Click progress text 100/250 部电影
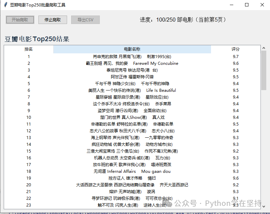 click(x=175, y=20)
